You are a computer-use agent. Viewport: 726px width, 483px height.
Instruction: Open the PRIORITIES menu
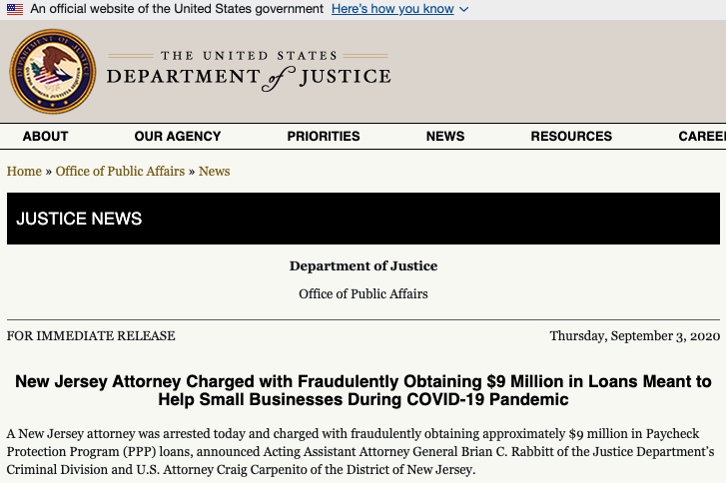click(324, 136)
